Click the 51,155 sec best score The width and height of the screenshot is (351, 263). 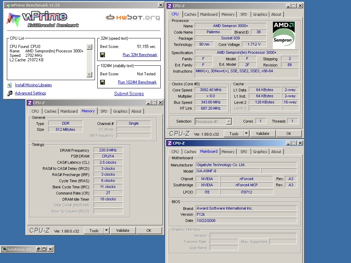tap(146, 47)
